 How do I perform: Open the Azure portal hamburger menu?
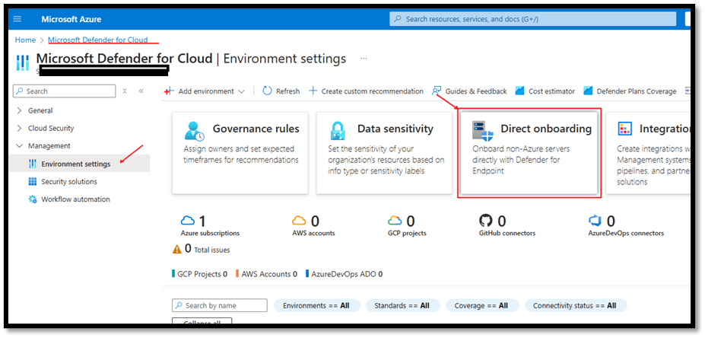(x=17, y=18)
